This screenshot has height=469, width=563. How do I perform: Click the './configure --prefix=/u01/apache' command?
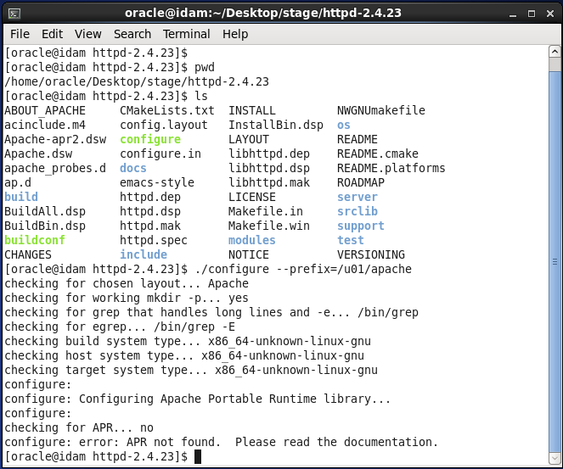coord(303,270)
